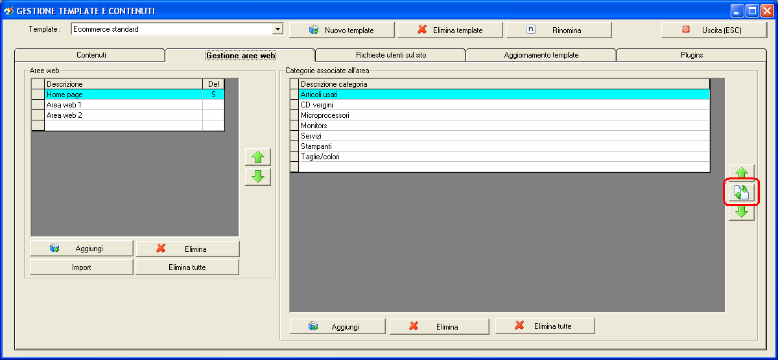Move category down with green arrow
This screenshot has height=360, width=778.
point(742,212)
